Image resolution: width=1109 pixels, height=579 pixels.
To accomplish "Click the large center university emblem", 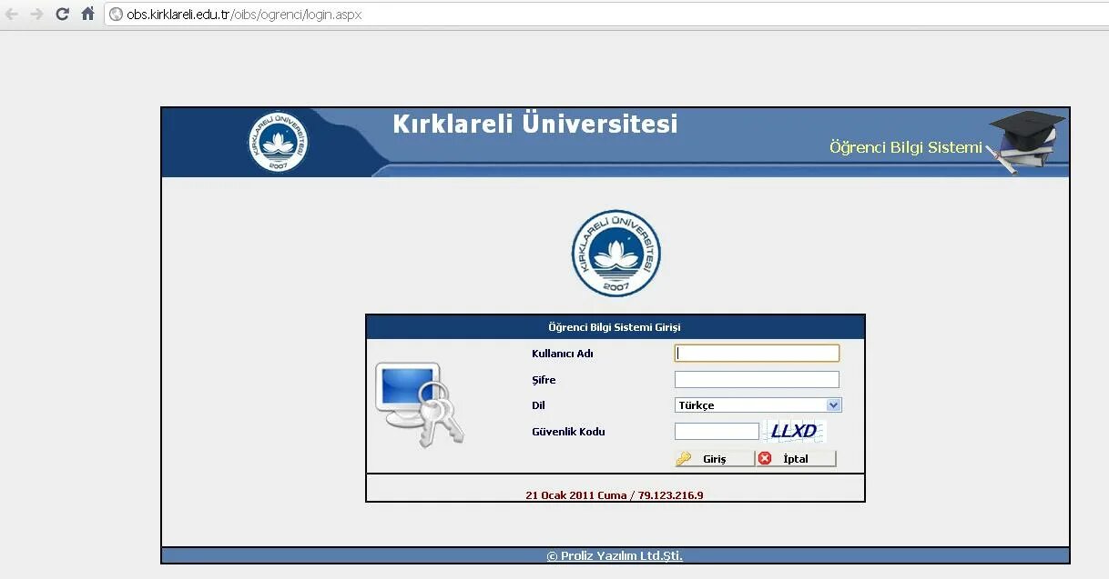I will click(616, 254).
